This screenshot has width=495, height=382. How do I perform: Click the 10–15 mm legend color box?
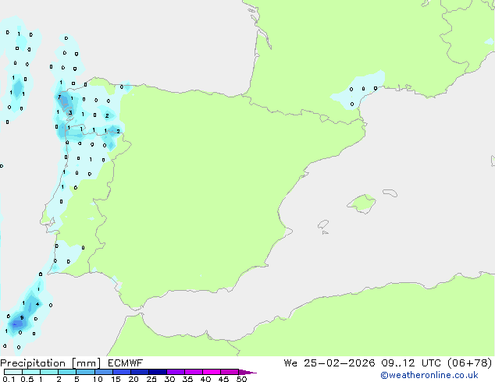click(103, 372)
